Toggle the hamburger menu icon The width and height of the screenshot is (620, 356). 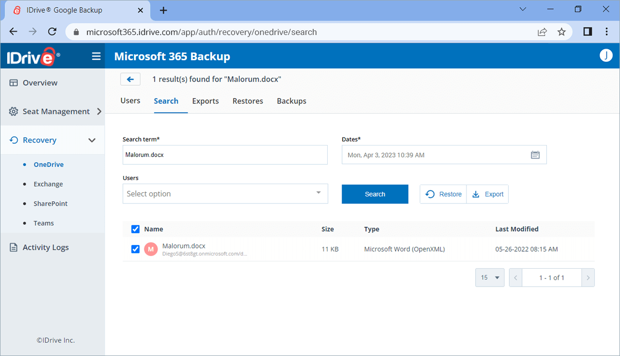click(96, 56)
